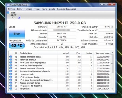Click the blurred Número de serie field
This screenshot has width=122, height=98.
pos(62,30)
